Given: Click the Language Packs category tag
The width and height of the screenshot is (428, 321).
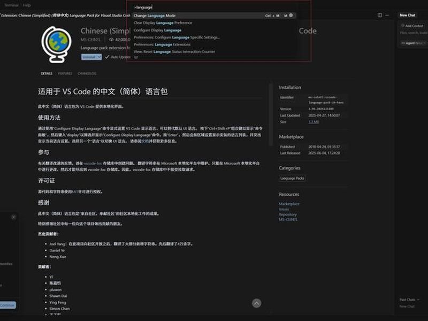Looking at the screenshot, I should click(292, 178).
